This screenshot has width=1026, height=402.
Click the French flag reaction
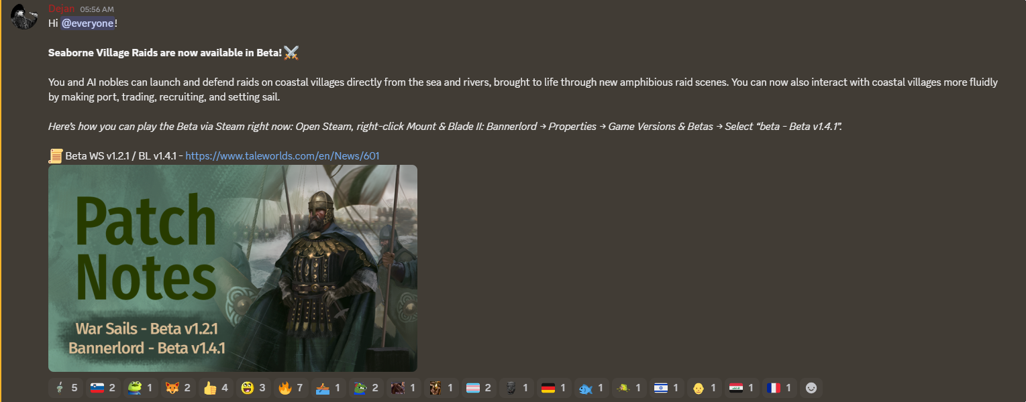[779, 388]
